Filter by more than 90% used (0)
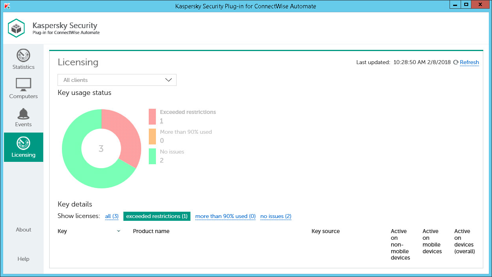The image size is (492, 277). 225,216
